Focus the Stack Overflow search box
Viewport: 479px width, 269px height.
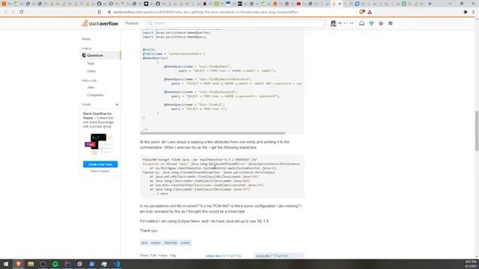coord(235,23)
